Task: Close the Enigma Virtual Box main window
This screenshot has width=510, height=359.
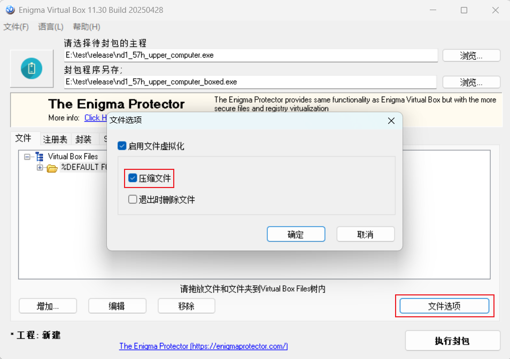Action: click(496, 10)
